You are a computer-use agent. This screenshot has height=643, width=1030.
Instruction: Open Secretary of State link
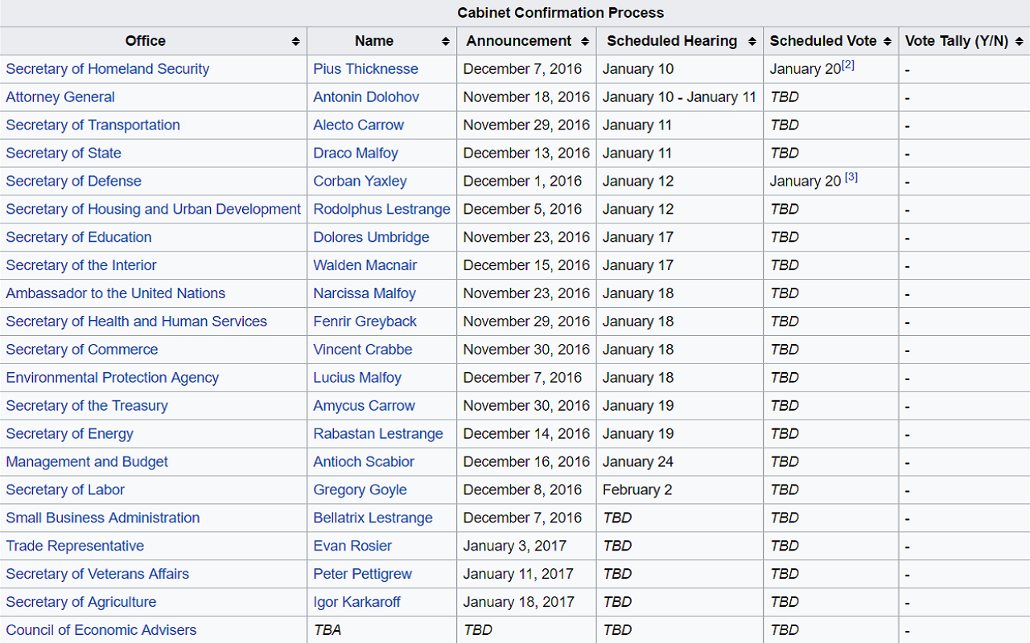64,154
